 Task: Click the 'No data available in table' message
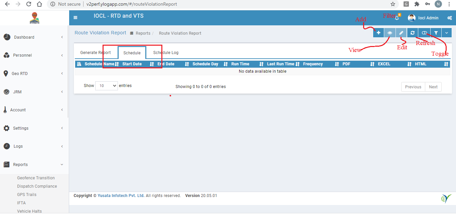pyautogui.click(x=263, y=71)
